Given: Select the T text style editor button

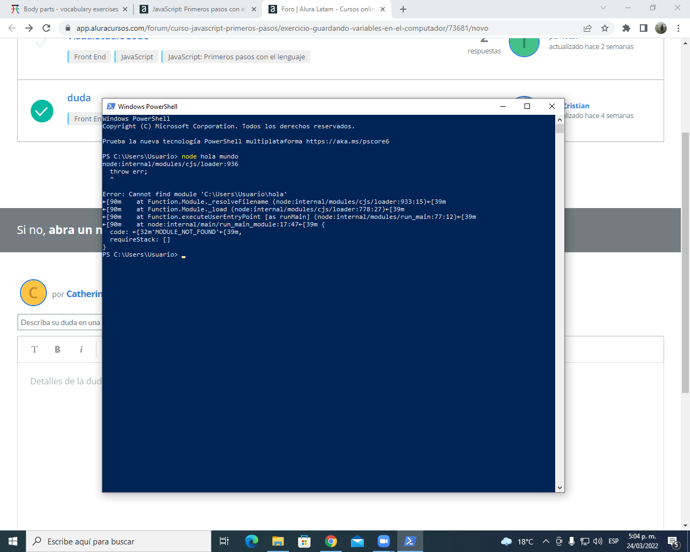Looking at the screenshot, I should [x=34, y=349].
